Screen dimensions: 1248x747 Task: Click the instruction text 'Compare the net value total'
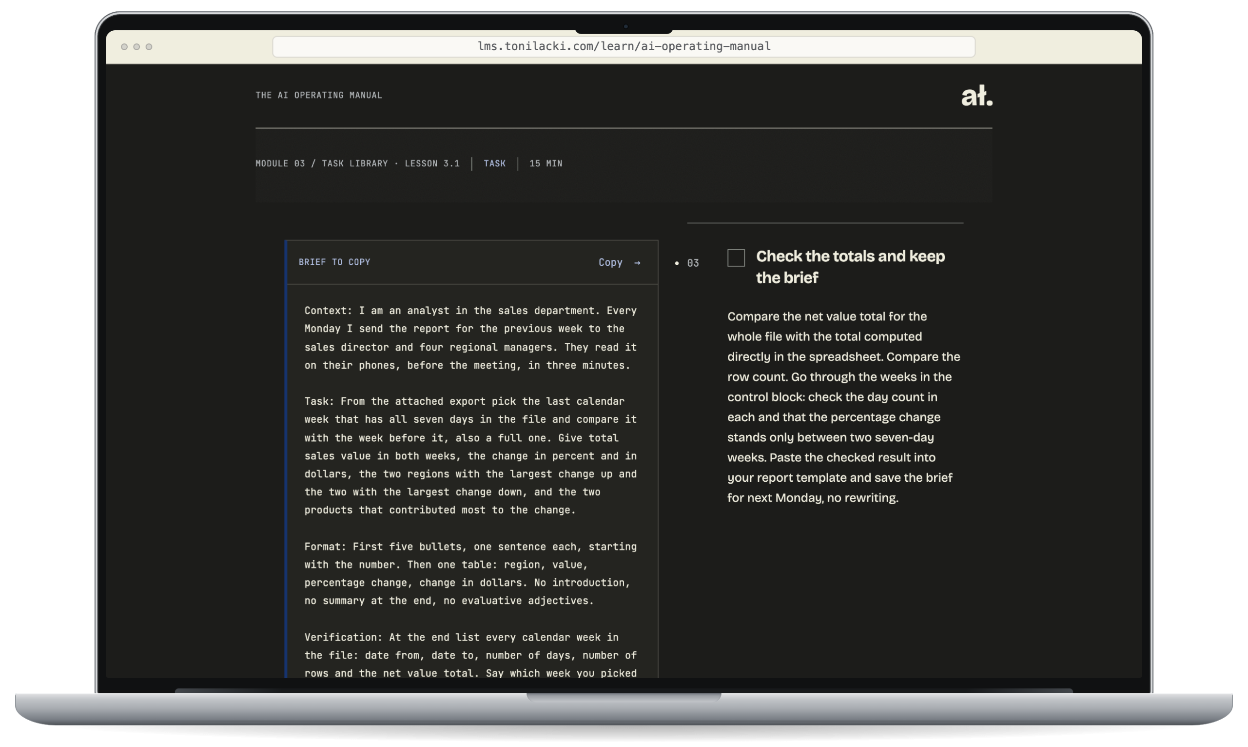pos(843,407)
